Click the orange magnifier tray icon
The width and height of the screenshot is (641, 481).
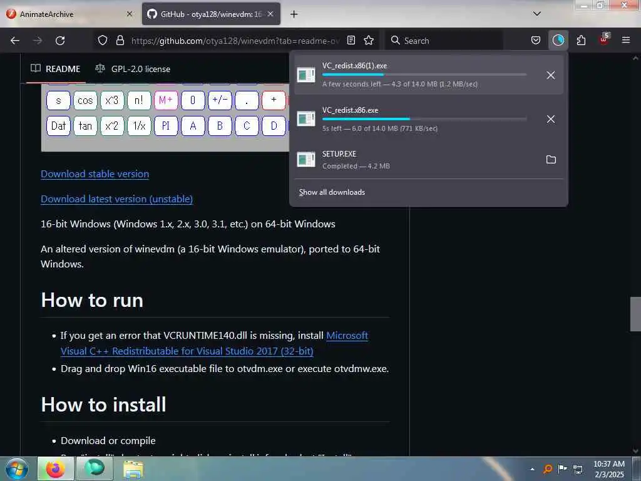coord(547,468)
